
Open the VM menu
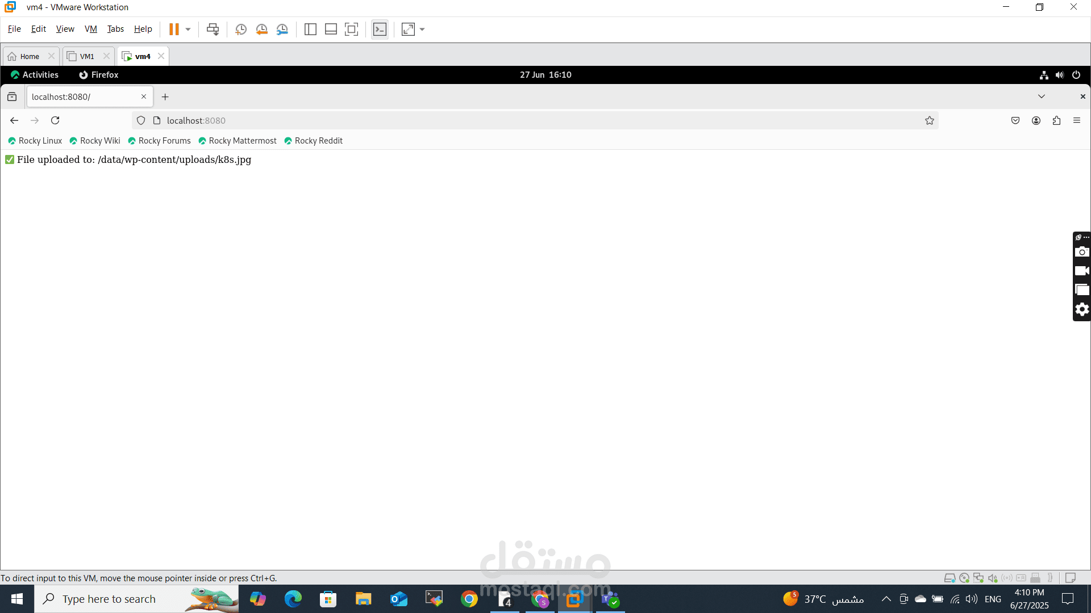pos(91,29)
